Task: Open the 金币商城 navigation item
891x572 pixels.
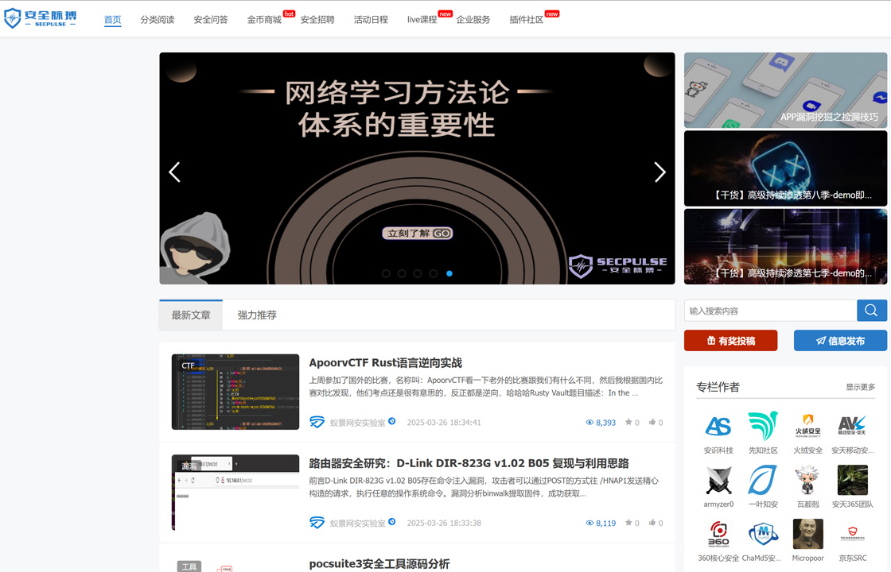Action: point(264,20)
